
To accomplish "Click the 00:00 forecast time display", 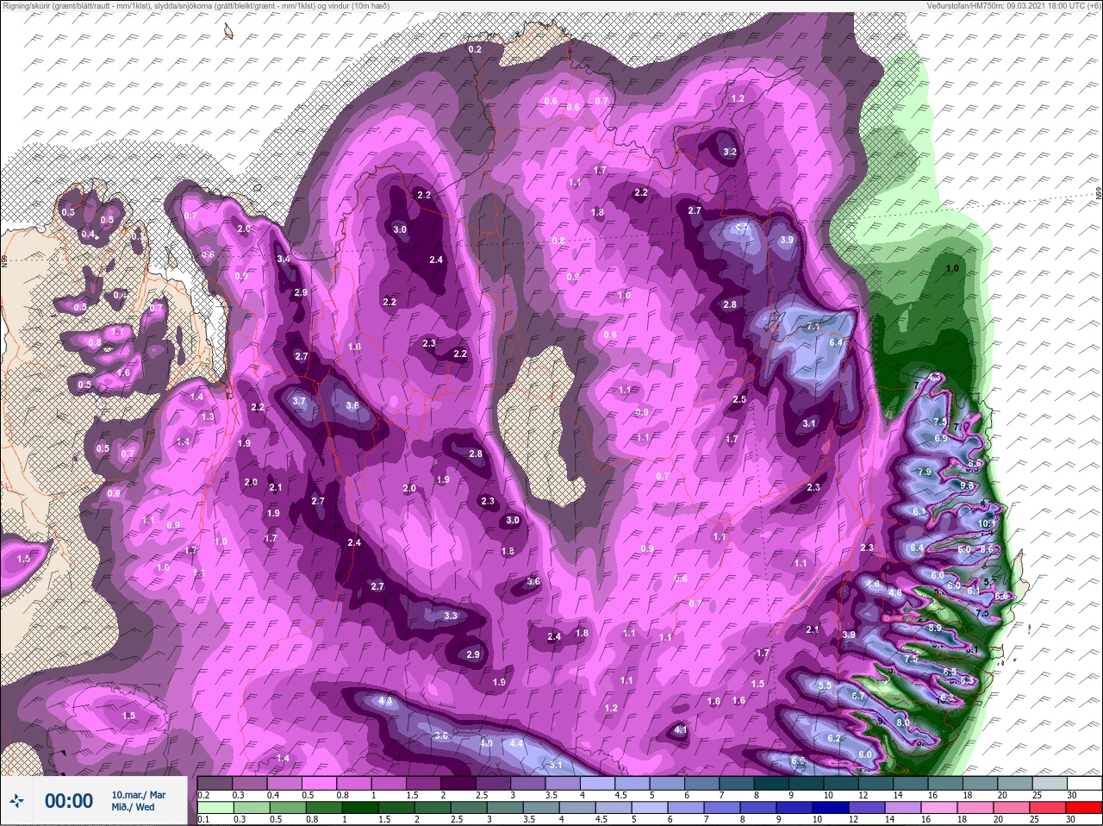I will point(69,801).
